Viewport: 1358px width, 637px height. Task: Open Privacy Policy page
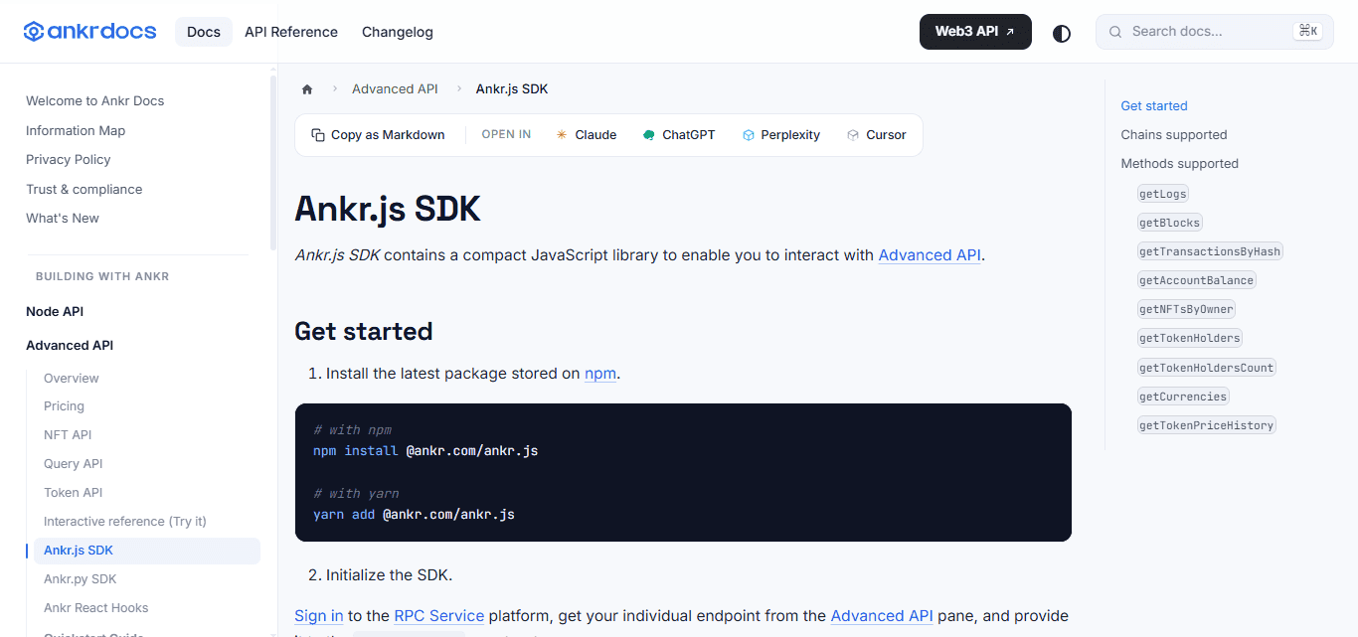tap(69, 160)
